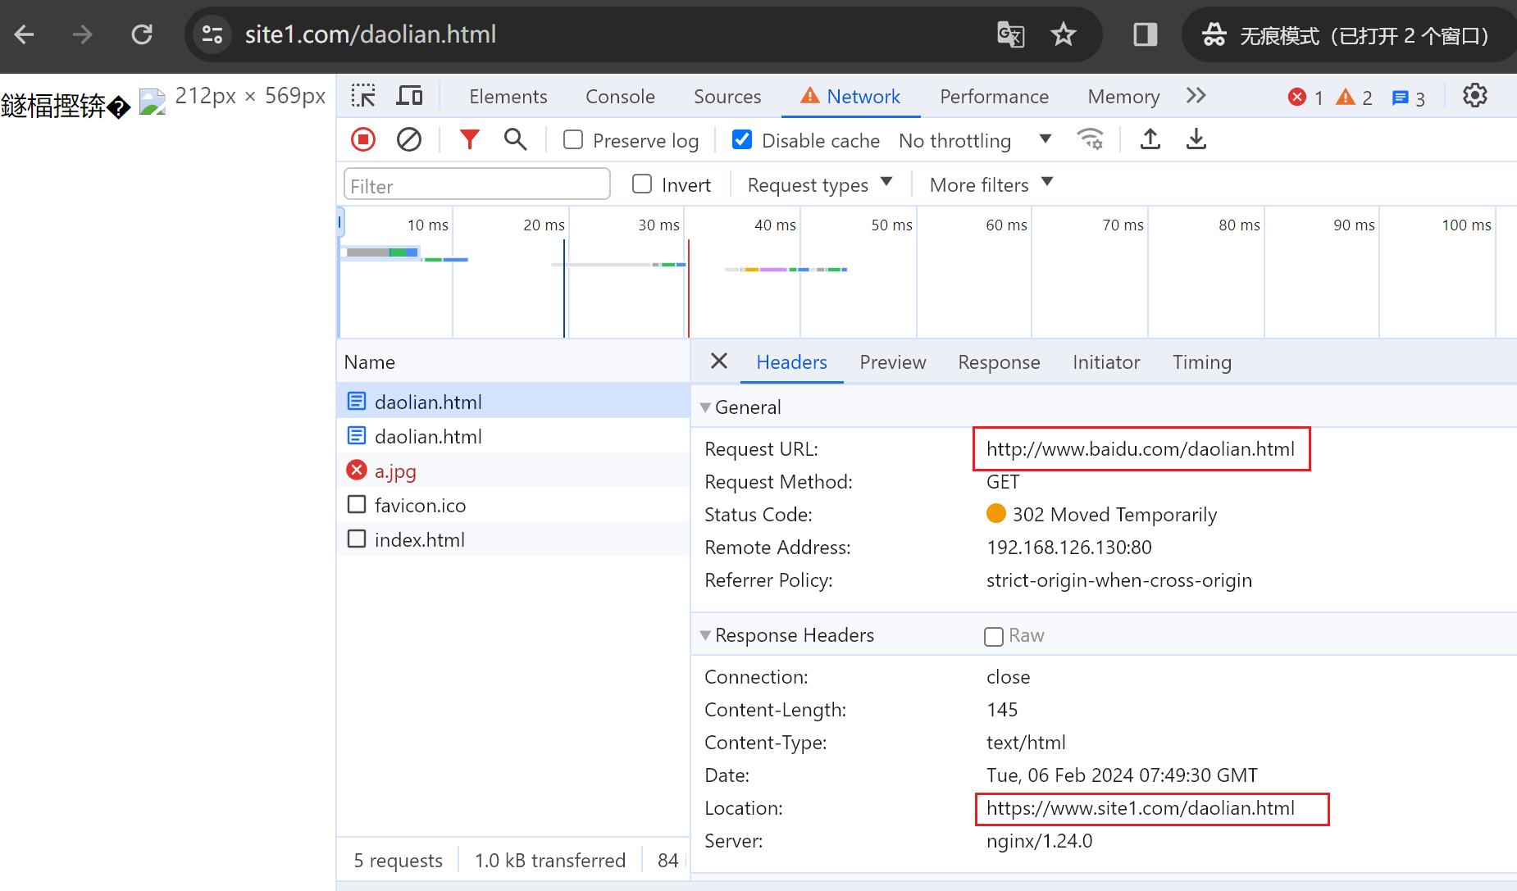Click the Name column header
Image resolution: width=1517 pixels, height=891 pixels.
click(513, 362)
